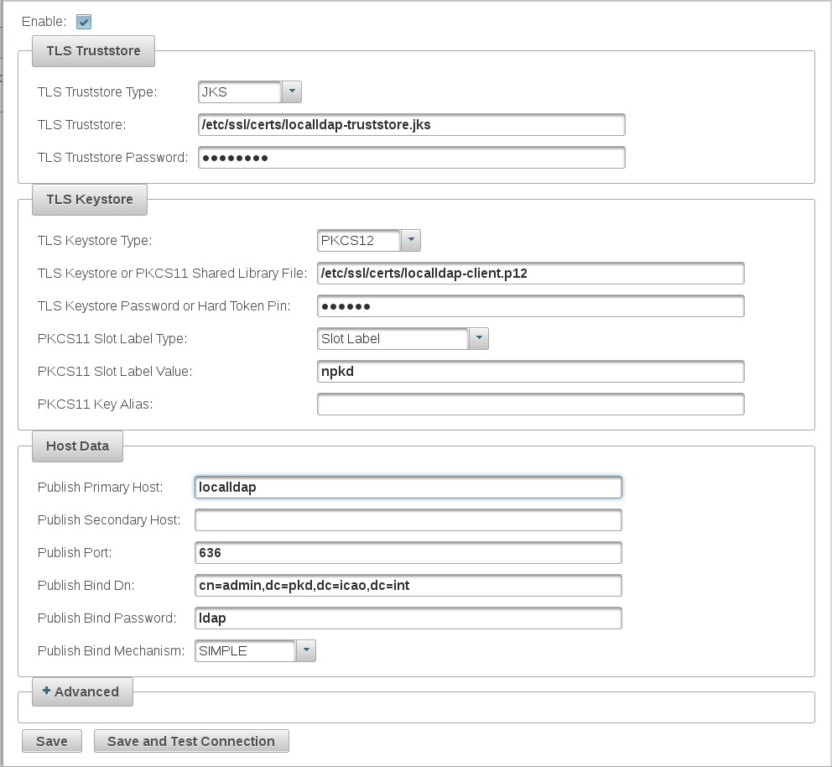Image resolution: width=832 pixels, height=767 pixels.
Task: Click the empty PKCS11 Key Alias field
Action: coord(530,404)
